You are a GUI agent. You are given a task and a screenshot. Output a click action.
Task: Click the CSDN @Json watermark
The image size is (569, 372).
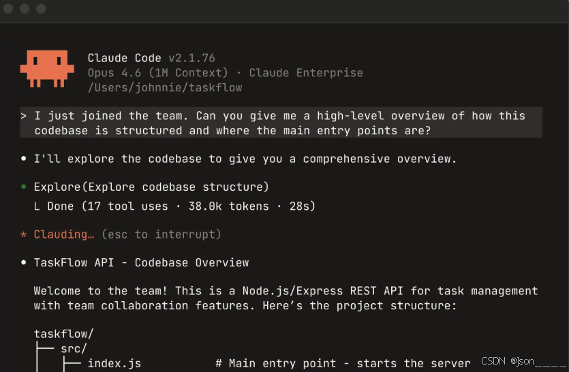pos(523,361)
